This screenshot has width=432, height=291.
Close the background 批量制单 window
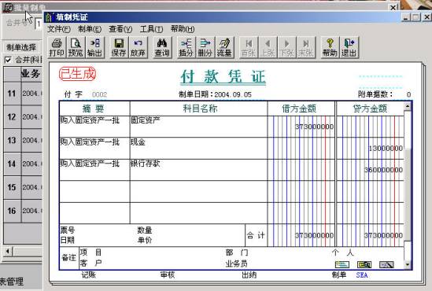point(393,7)
